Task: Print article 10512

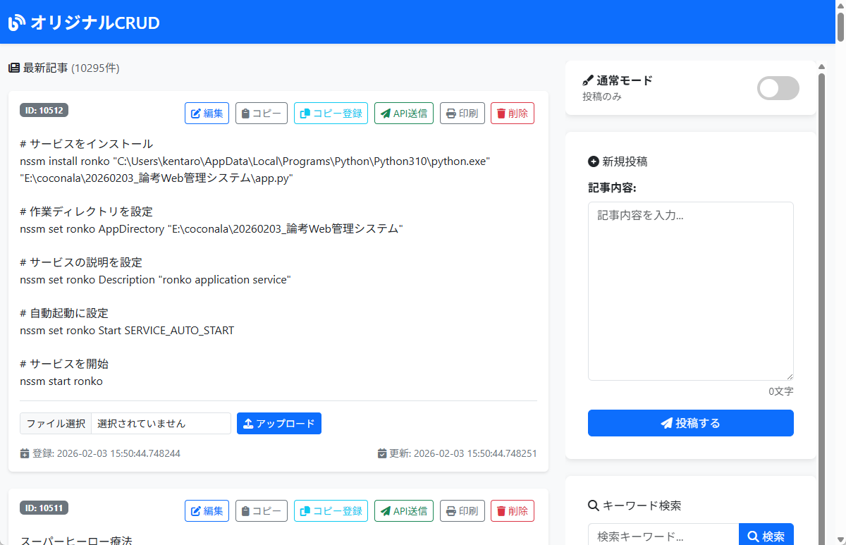Action: (462, 114)
